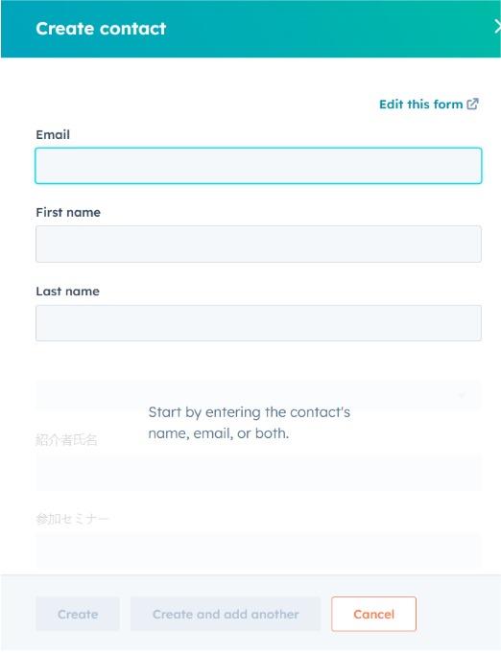This screenshot has height=653, width=501.
Task: Cancel the contact creation
Action: 374,614
